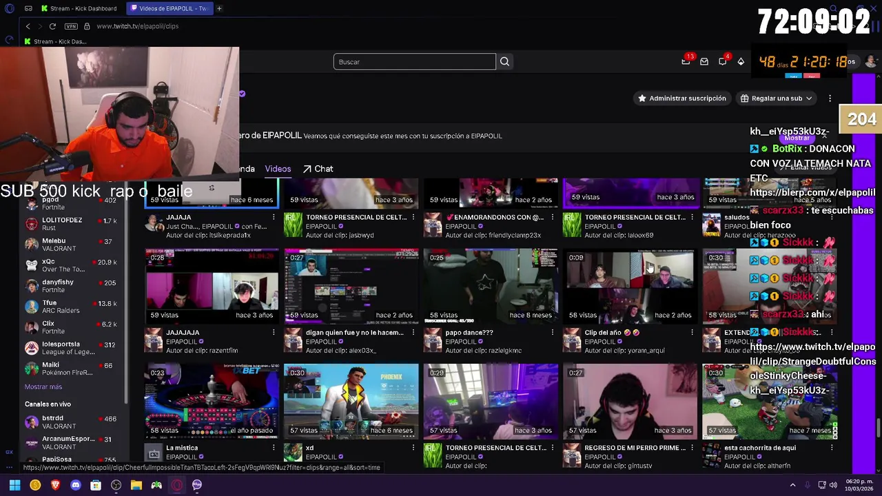Screen dimensions: 882x496
Task: Click the search magnifier button next to Buscar
Action: point(504,62)
